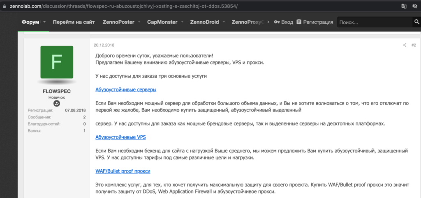
Task: Open the CapMonster menu item
Action: coord(162,22)
